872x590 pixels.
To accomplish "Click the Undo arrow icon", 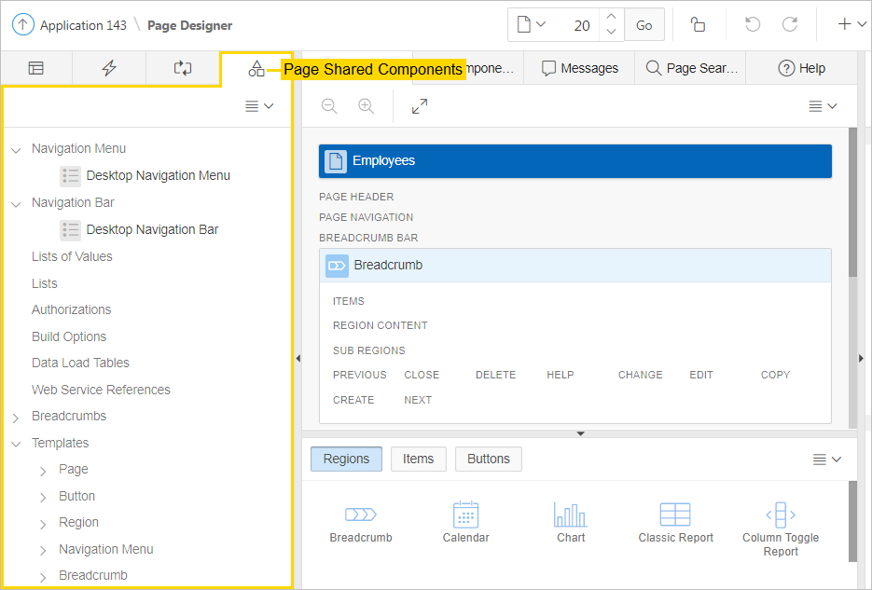I will 753,25.
